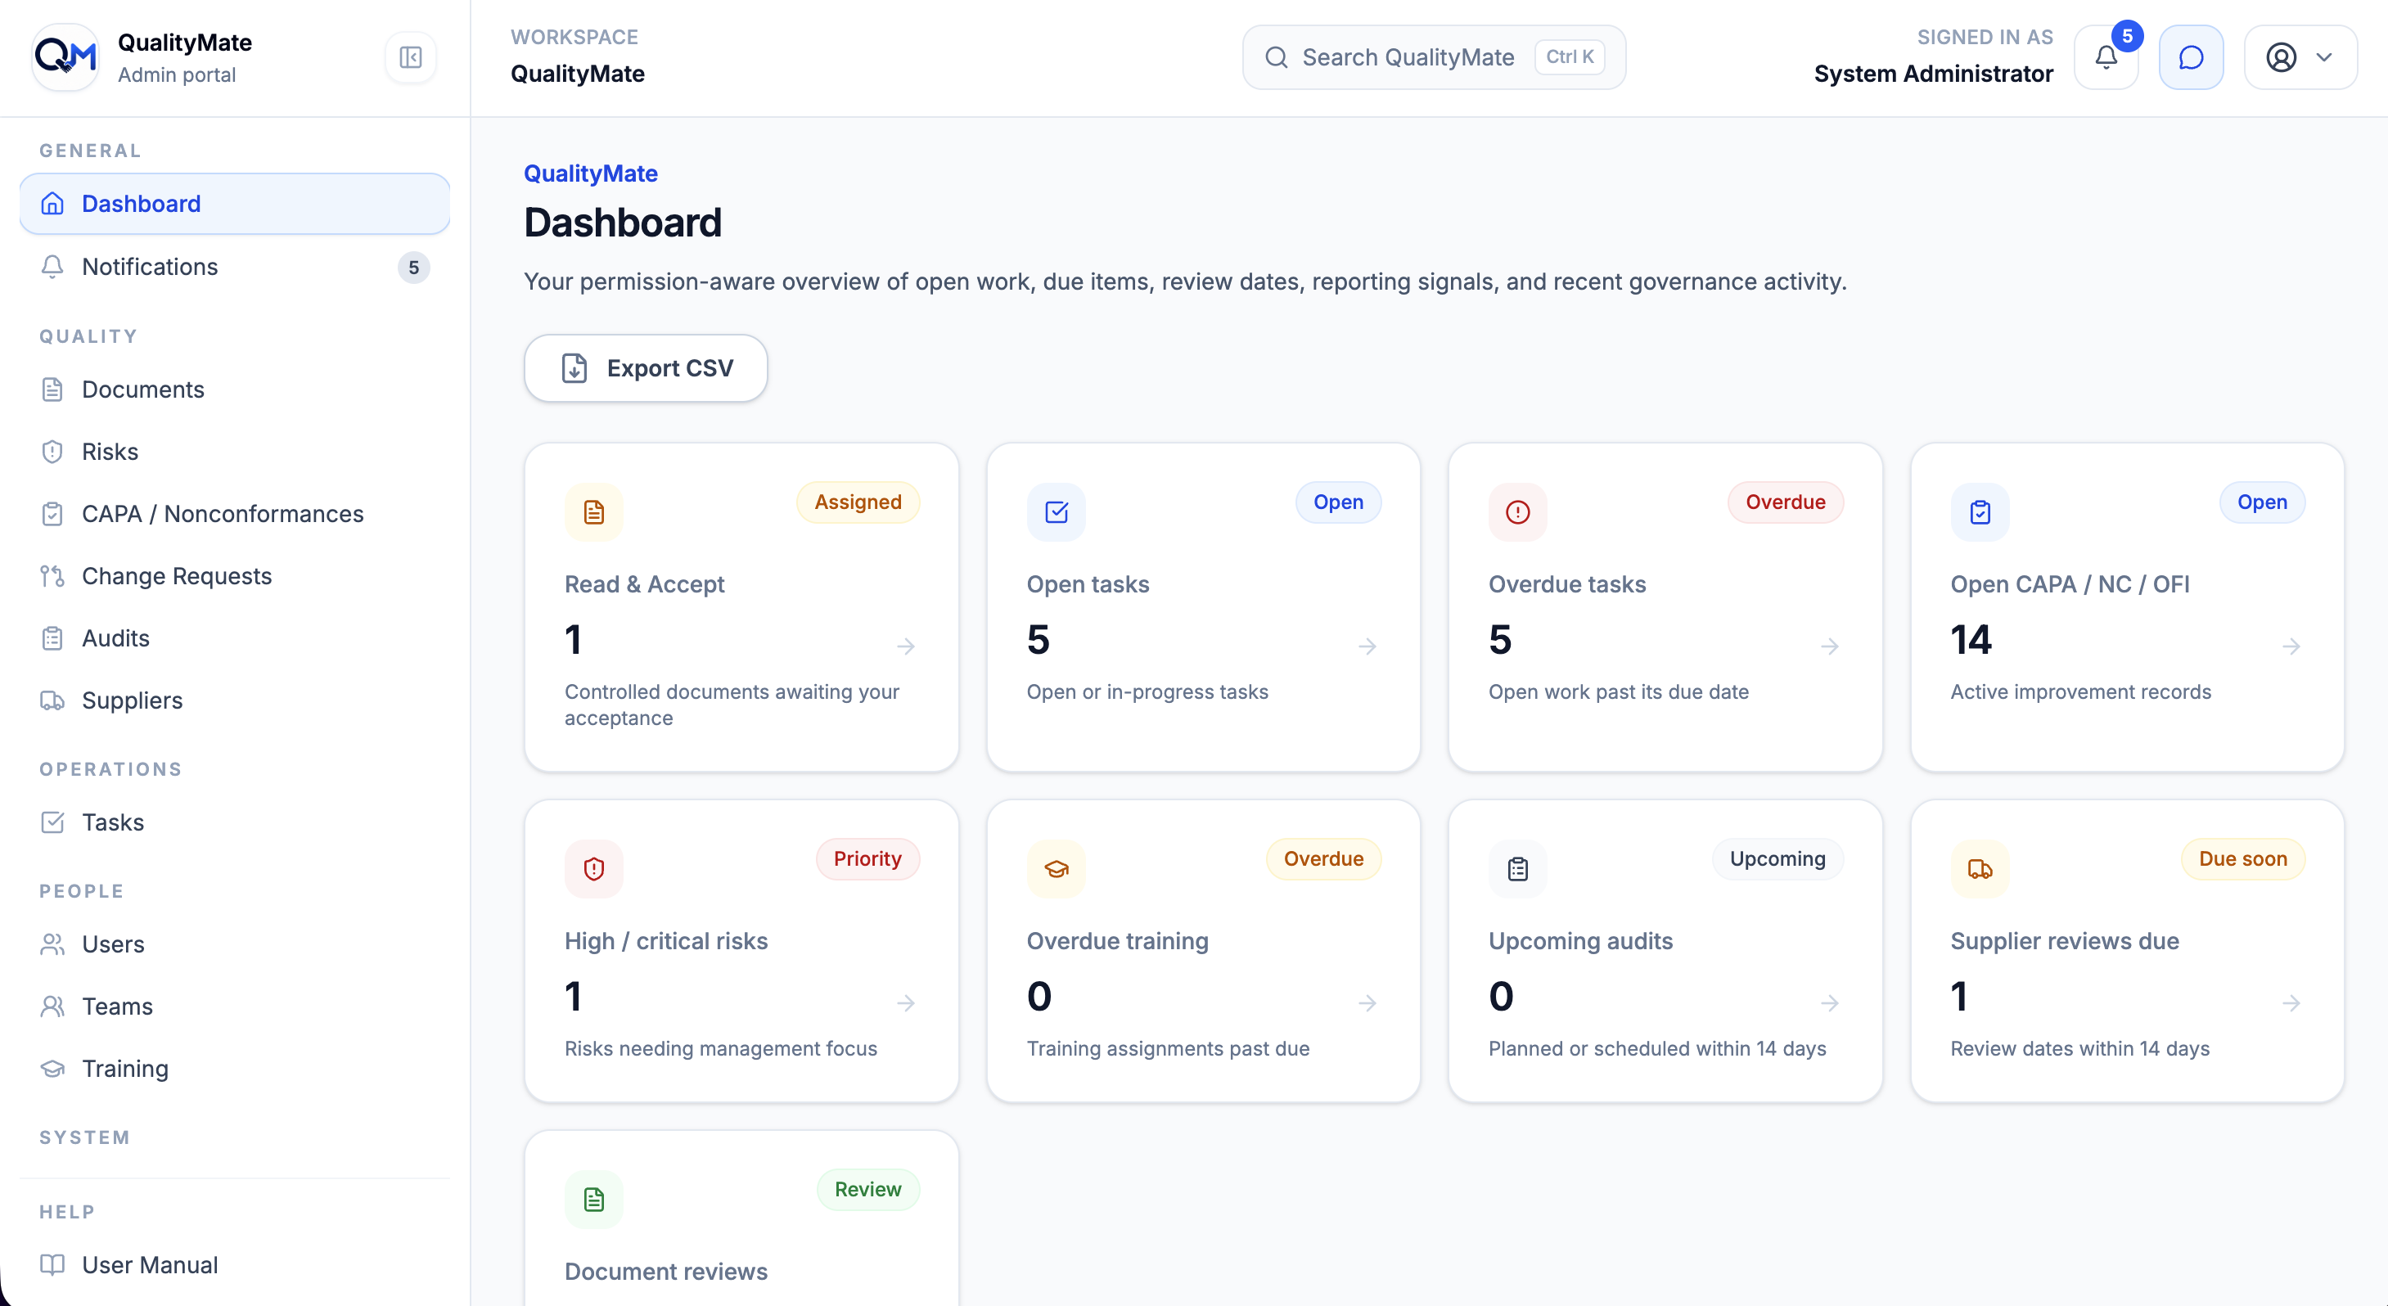Click the QualityMate breadcrumb link
This screenshot has height=1306, width=2388.
coord(591,173)
